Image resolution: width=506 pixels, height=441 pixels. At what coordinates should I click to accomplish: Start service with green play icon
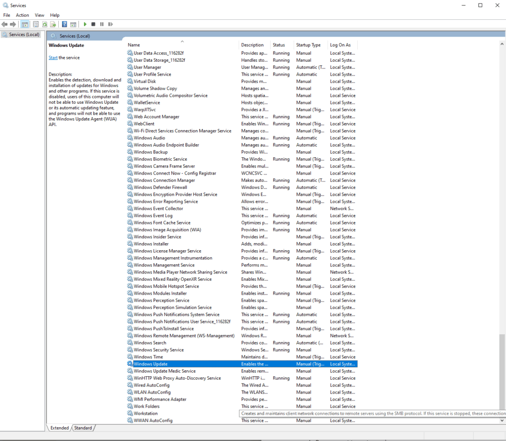click(x=85, y=24)
